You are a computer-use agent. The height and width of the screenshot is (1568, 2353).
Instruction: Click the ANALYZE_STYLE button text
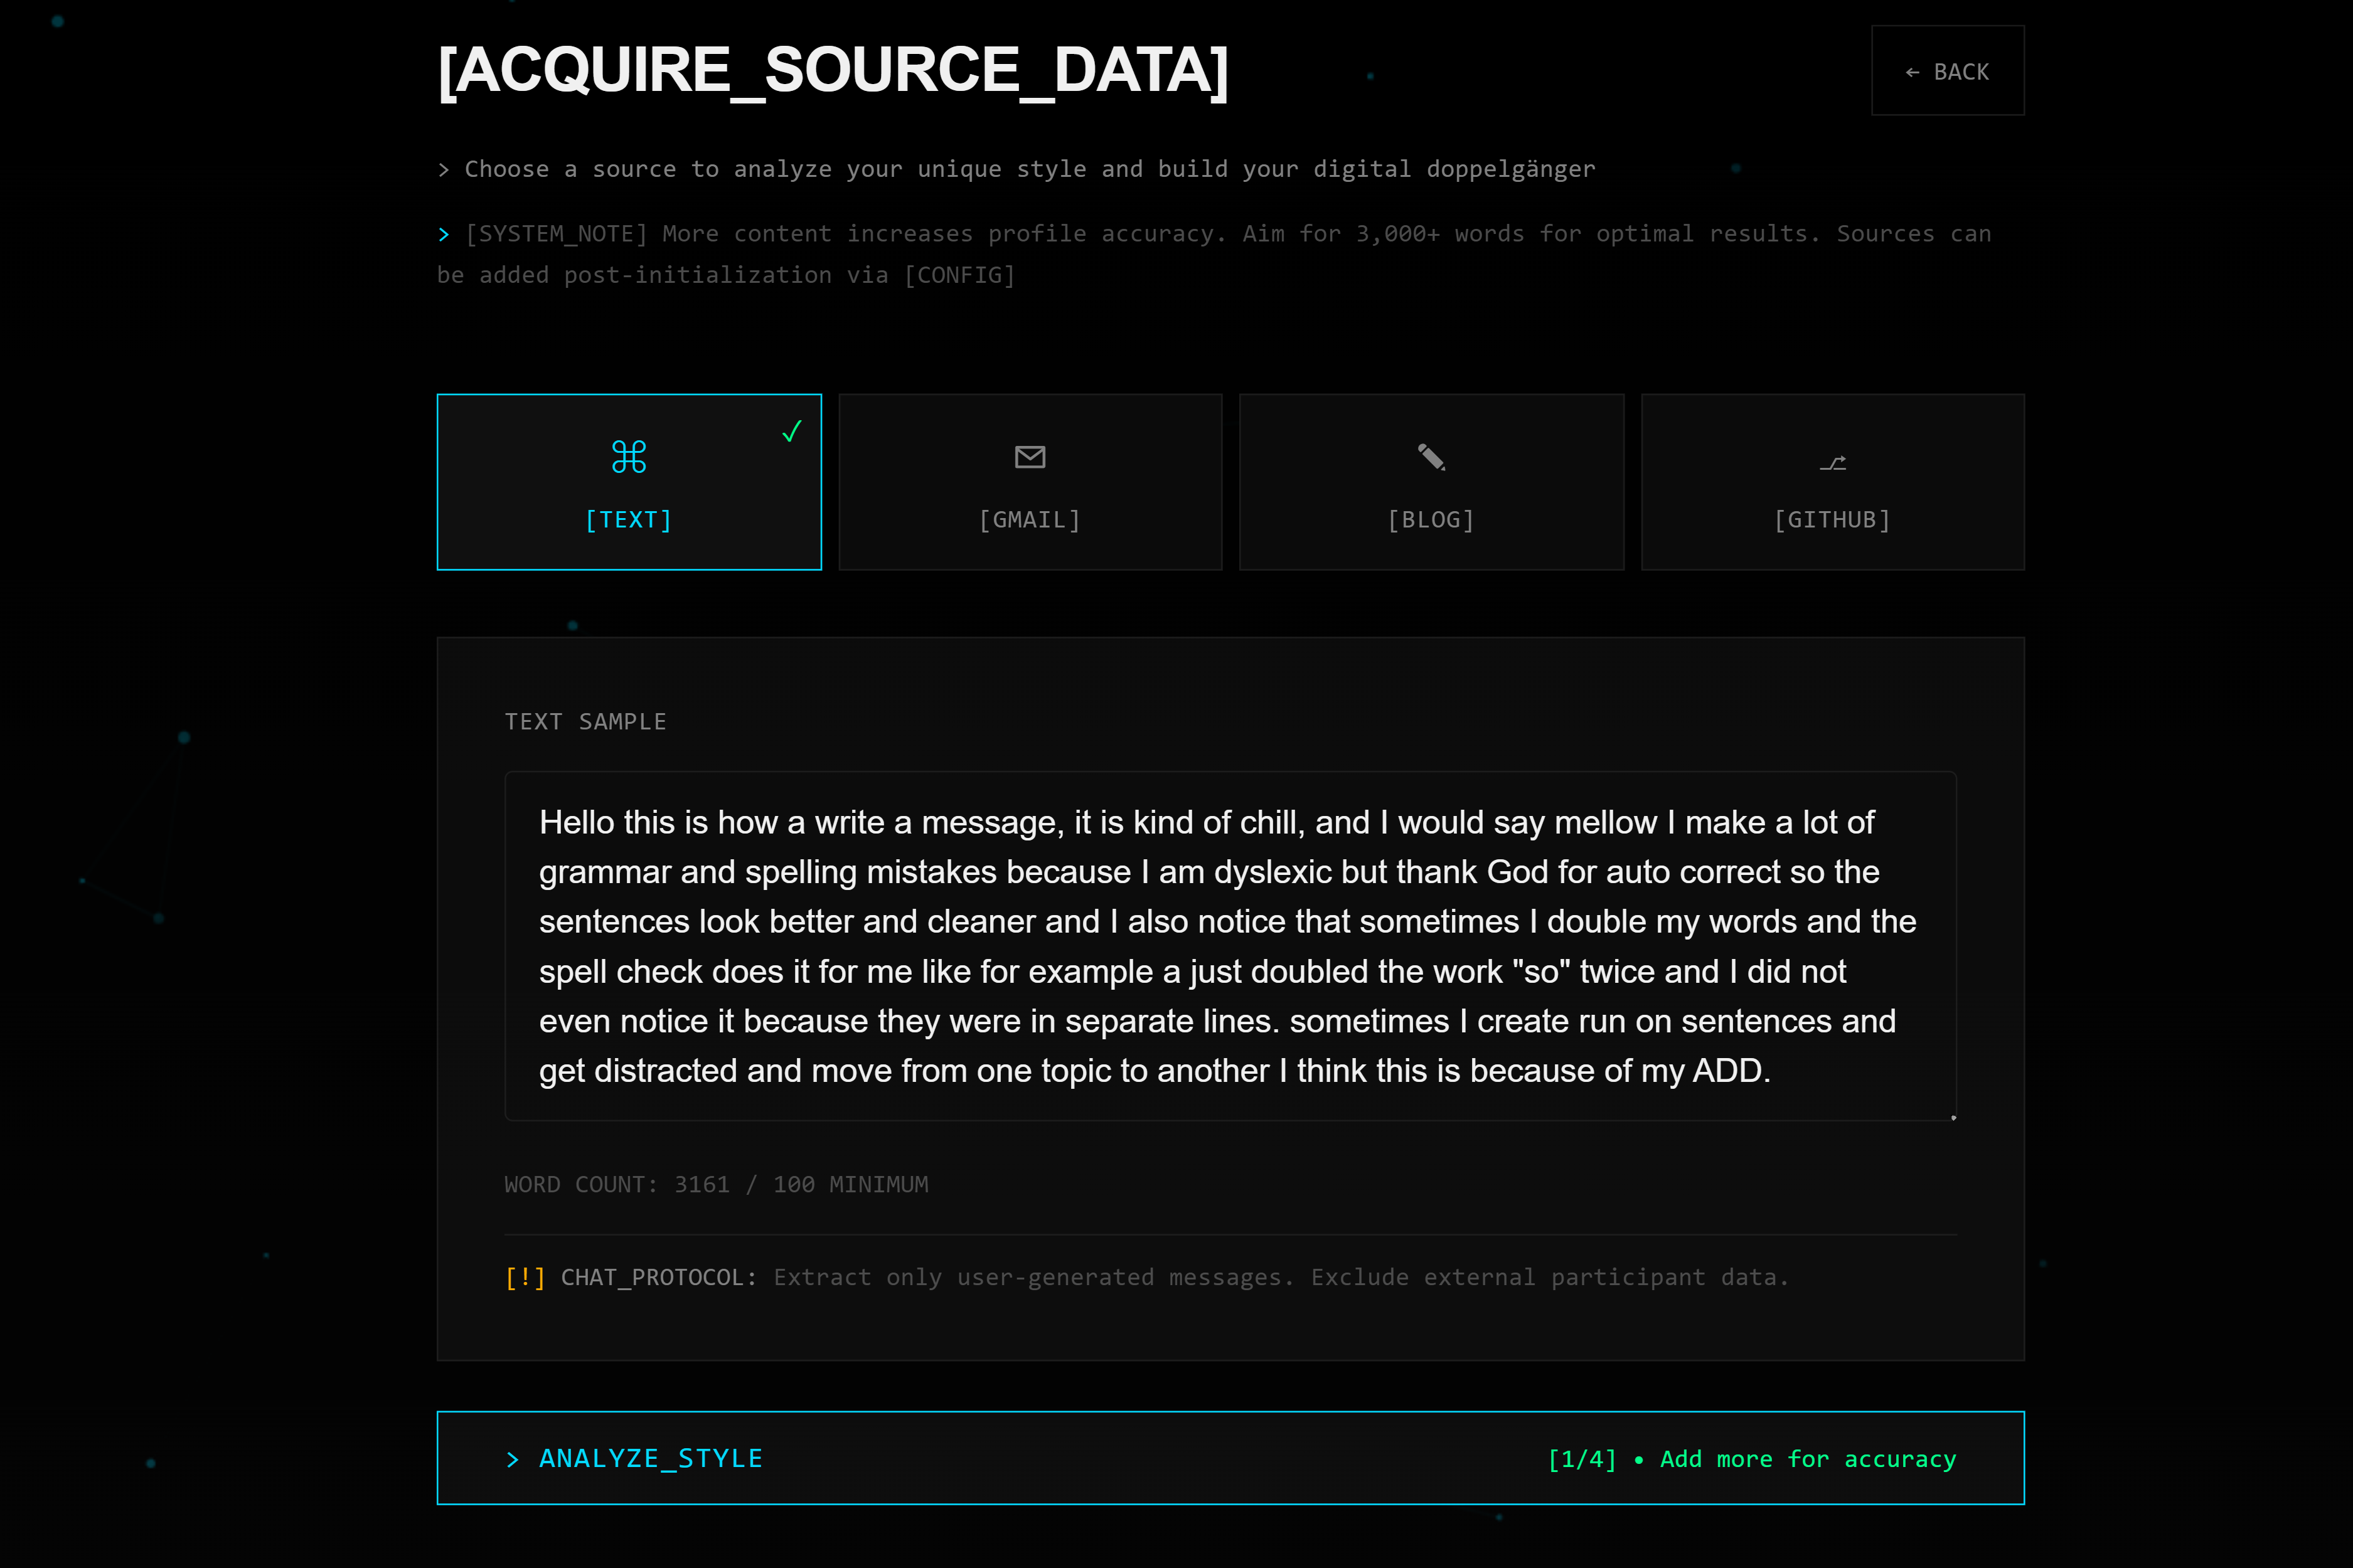[x=650, y=1458]
